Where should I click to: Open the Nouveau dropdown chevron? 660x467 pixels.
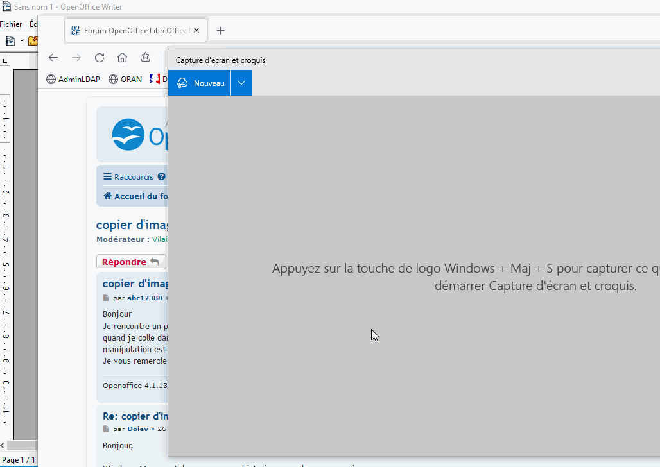[x=241, y=83]
